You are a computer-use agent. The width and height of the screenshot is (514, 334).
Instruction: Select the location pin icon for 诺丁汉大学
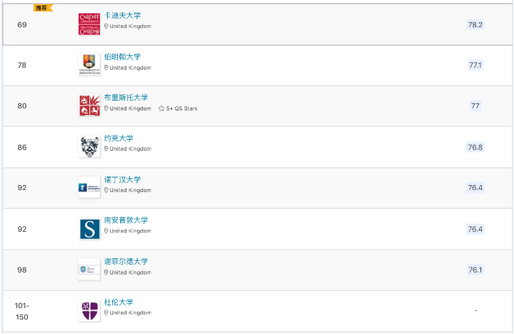click(x=106, y=190)
